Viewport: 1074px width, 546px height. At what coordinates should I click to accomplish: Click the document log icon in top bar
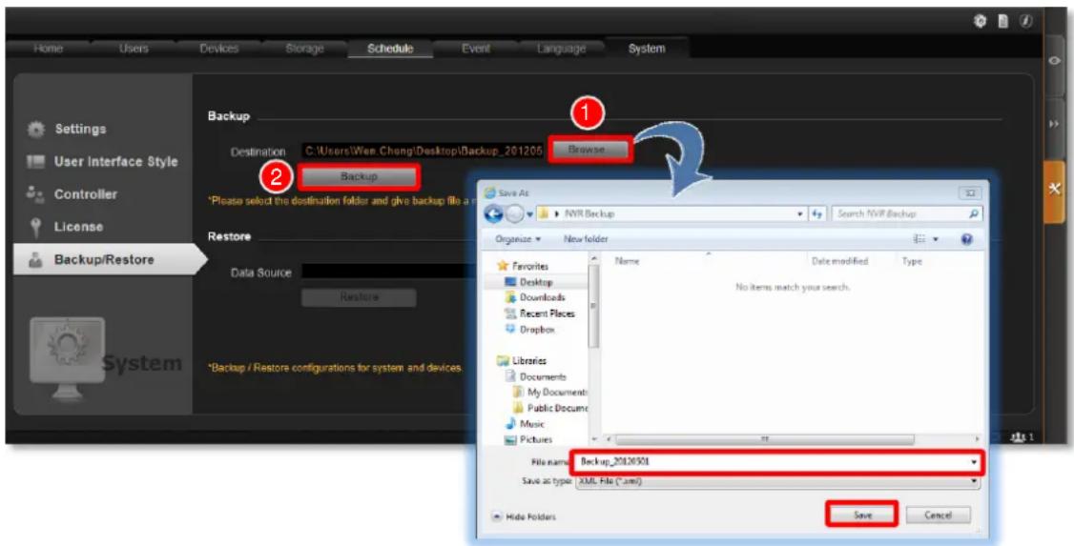(x=1002, y=21)
